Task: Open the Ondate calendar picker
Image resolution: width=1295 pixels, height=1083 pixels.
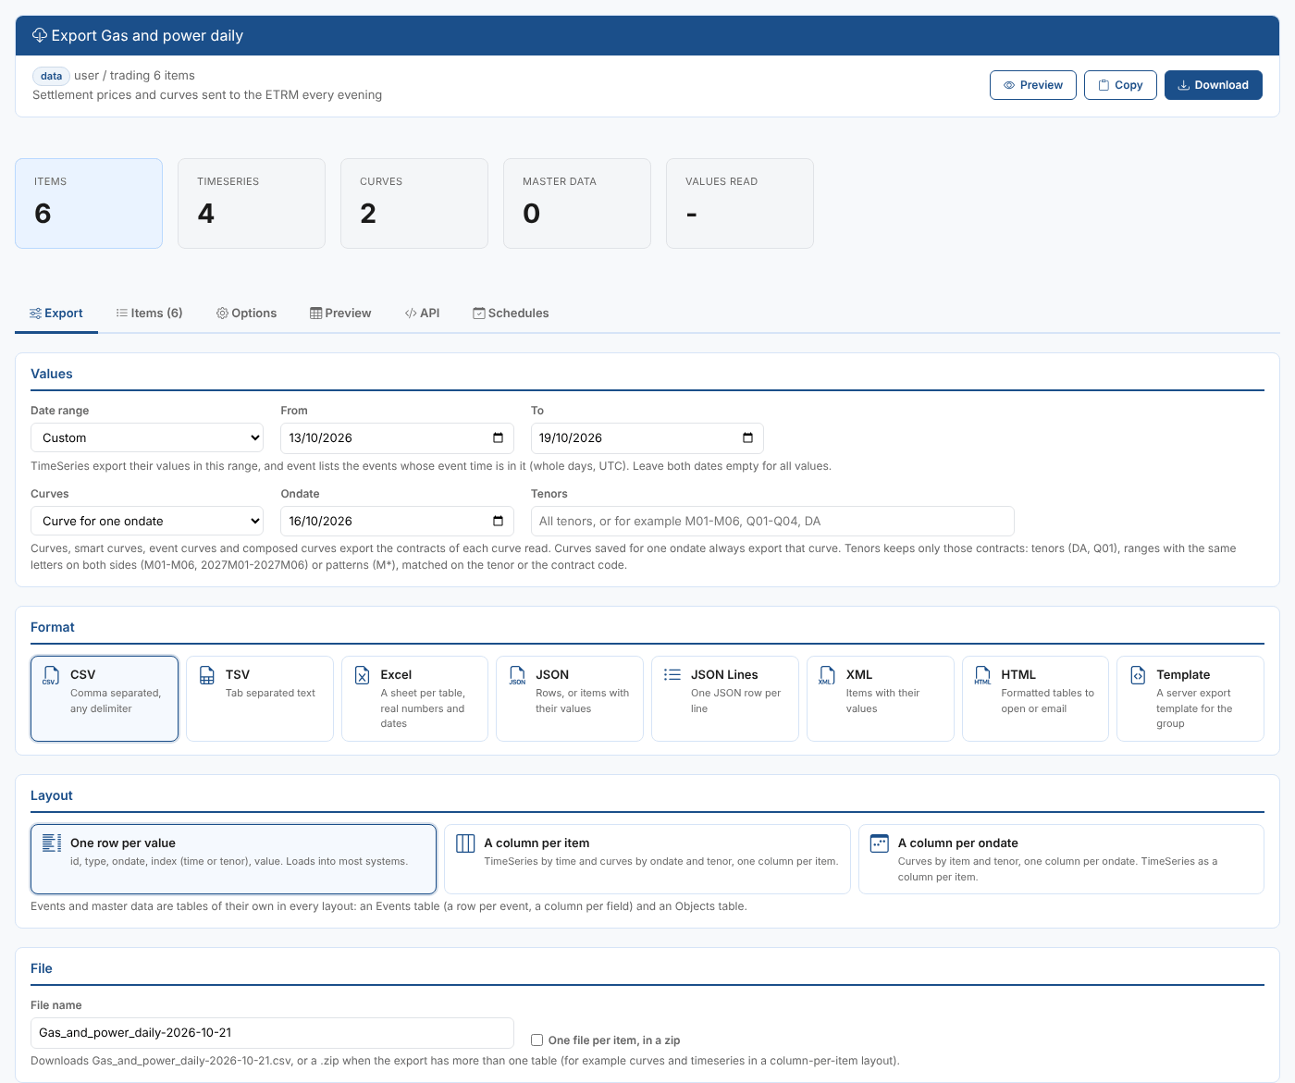Action: tap(498, 521)
